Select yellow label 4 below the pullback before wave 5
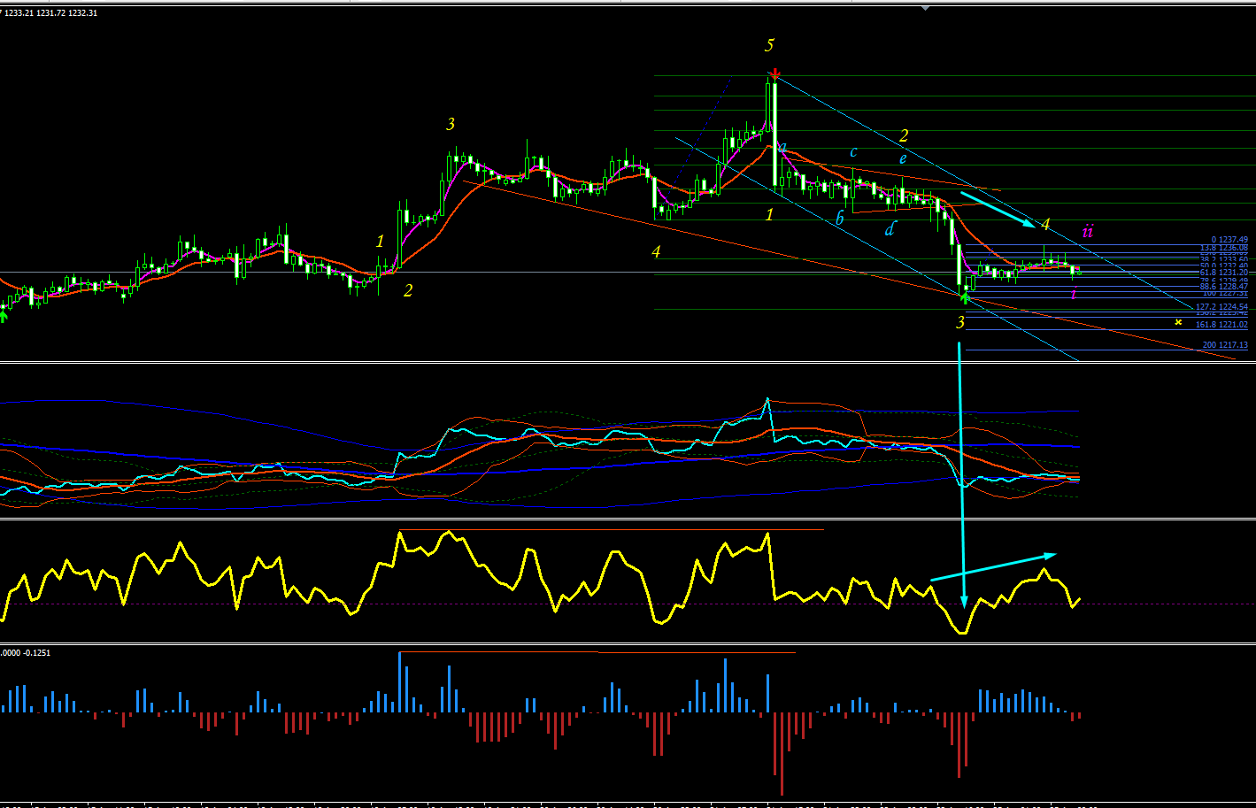Screen dimensions: 1256x808 tap(656, 252)
